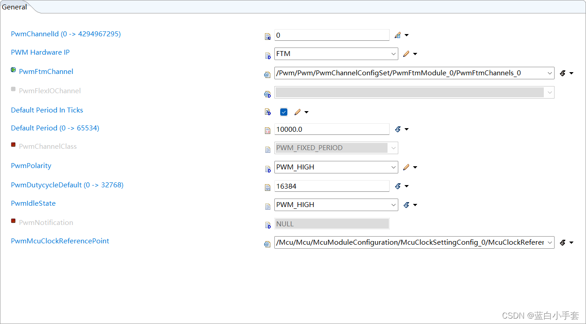Click the PwmDutycycleDefault (0 -> 32768) label
The width and height of the screenshot is (586, 324).
tap(67, 185)
